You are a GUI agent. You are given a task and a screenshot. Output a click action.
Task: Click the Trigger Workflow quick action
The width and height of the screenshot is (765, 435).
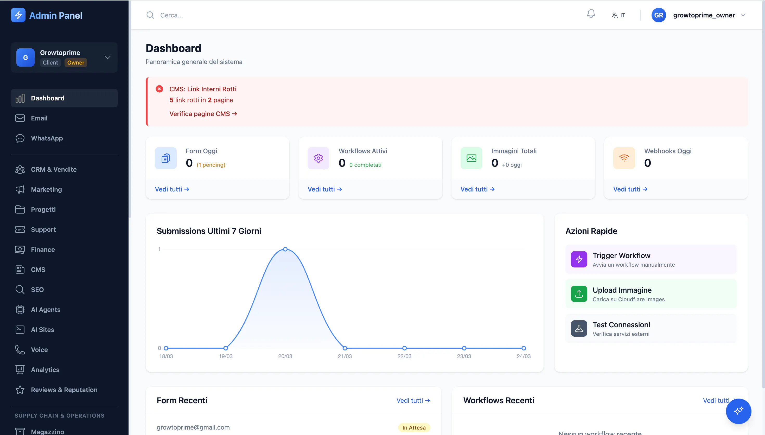coord(651,259)
